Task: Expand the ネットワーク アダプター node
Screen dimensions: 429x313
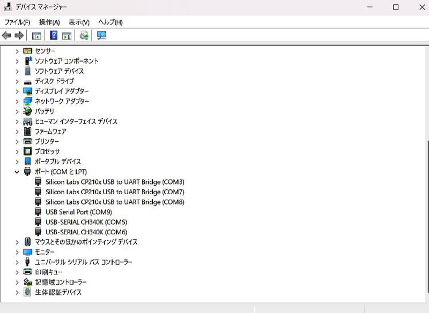Action: click(17, 102)
